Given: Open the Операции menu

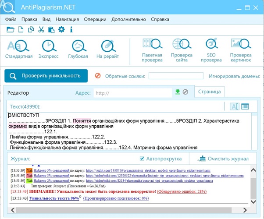Looking at the screenshot, I should click(95, 19).
